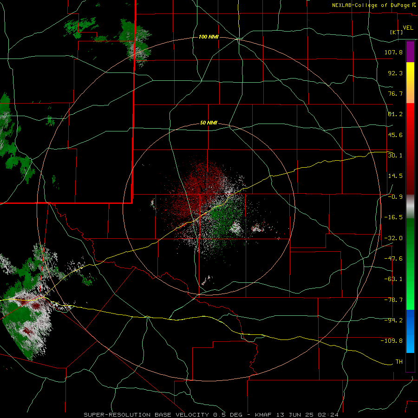Click the -109.8 legend value
Screen dimensions: 418x418
392,341
